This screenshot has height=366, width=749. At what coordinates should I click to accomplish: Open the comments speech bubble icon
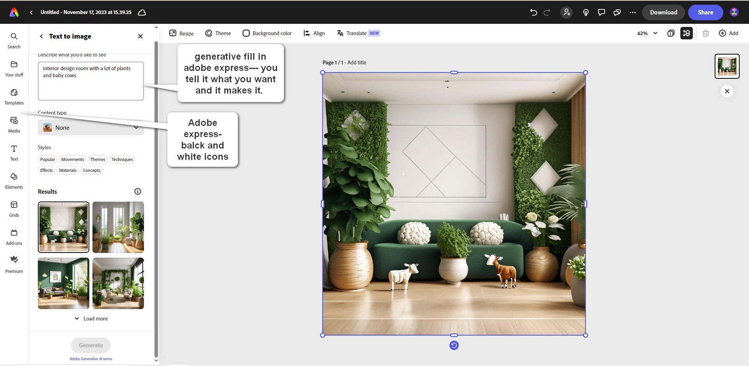point(601,12)
